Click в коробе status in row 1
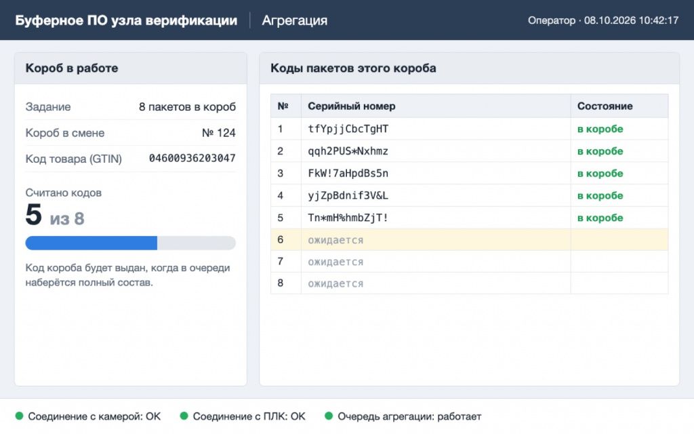Screen dimensions: 694x434 click(600, 129)
